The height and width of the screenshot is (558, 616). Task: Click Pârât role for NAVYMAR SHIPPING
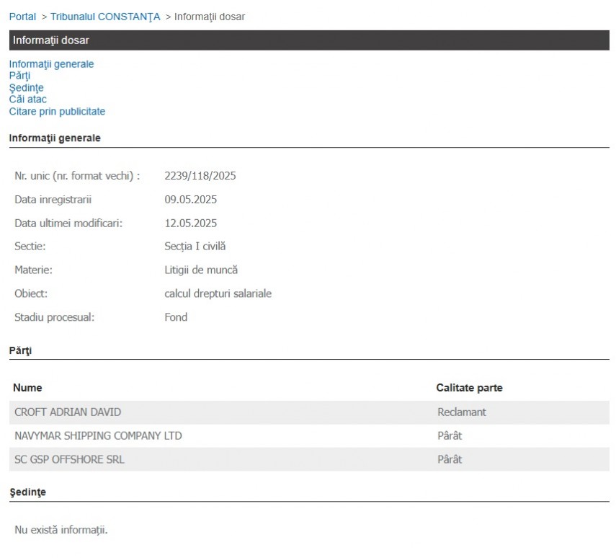pyautogui.click(x=450, y=435)
